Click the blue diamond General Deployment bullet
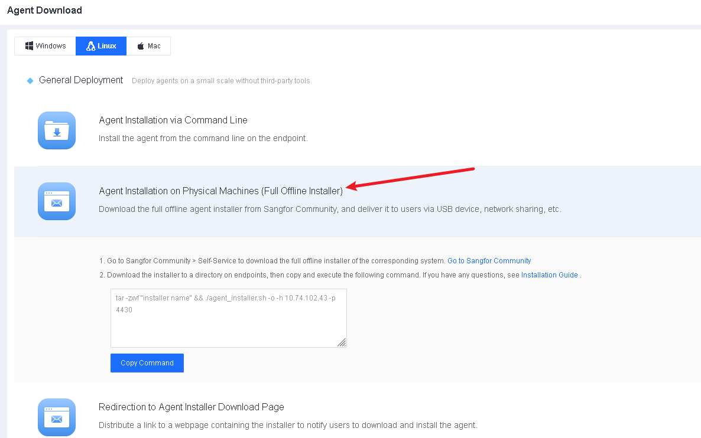Image resolution: width=701 pixels, height=438 pixels. click(30, 80)
